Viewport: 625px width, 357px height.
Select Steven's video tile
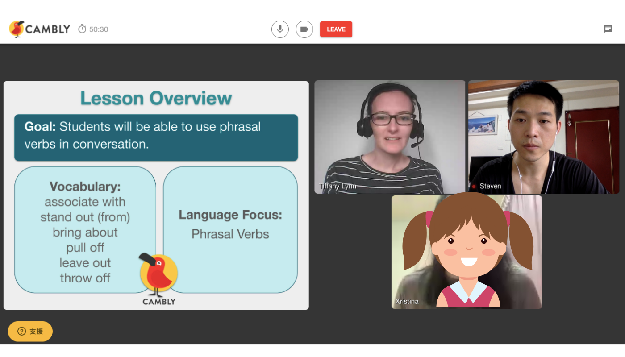pyautogui.click(x=544, y=137)
